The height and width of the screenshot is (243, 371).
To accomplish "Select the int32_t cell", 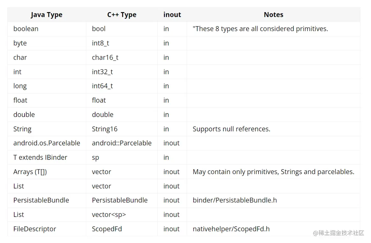I will pos(102,72).
